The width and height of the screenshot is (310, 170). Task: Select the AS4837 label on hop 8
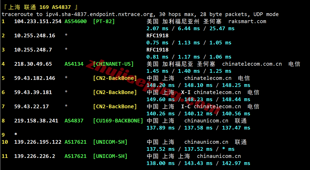point(74,121)
